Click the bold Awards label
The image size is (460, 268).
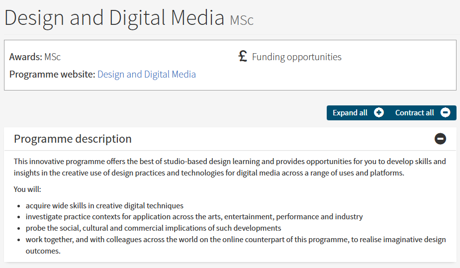pyautogui.click(x=25, y=57)
